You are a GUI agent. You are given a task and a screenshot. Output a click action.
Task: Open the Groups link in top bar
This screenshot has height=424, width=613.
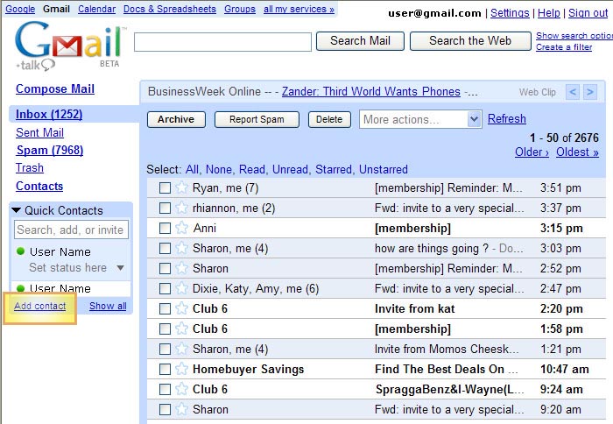click(240, 9)
